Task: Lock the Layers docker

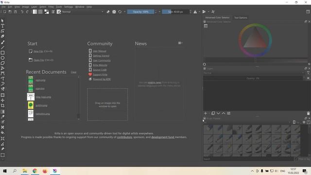Action: pos(205,69)
